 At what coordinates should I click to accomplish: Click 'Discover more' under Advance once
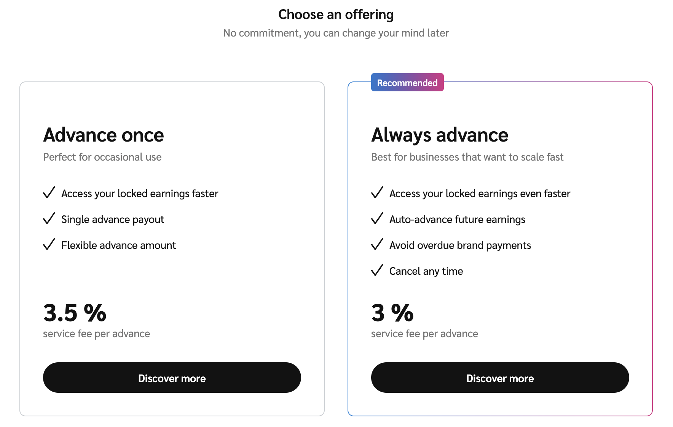pyautogui.click(x=172, y=378)
